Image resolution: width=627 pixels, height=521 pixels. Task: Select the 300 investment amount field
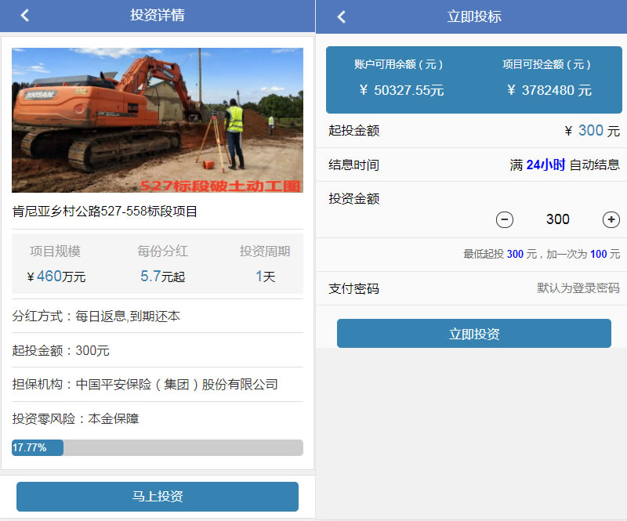click(558, 219)
